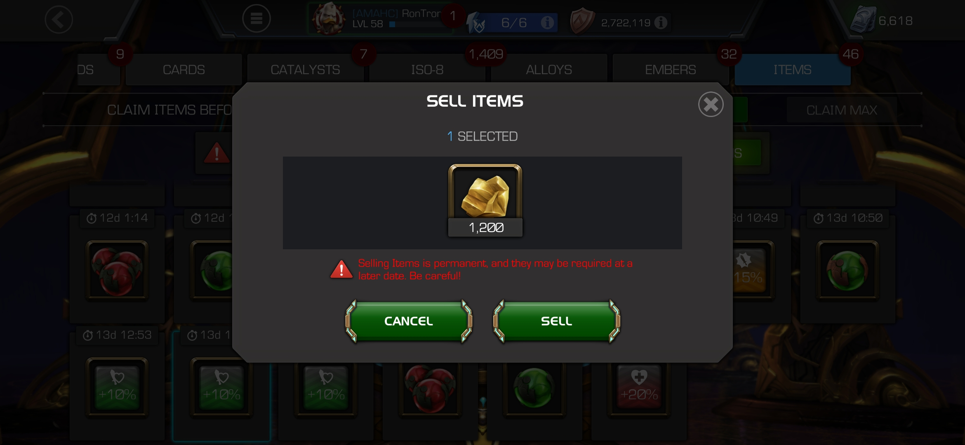965x445 pixels.
Task: Select the gold nugget item thumbnail
Action: click(485, 200)
